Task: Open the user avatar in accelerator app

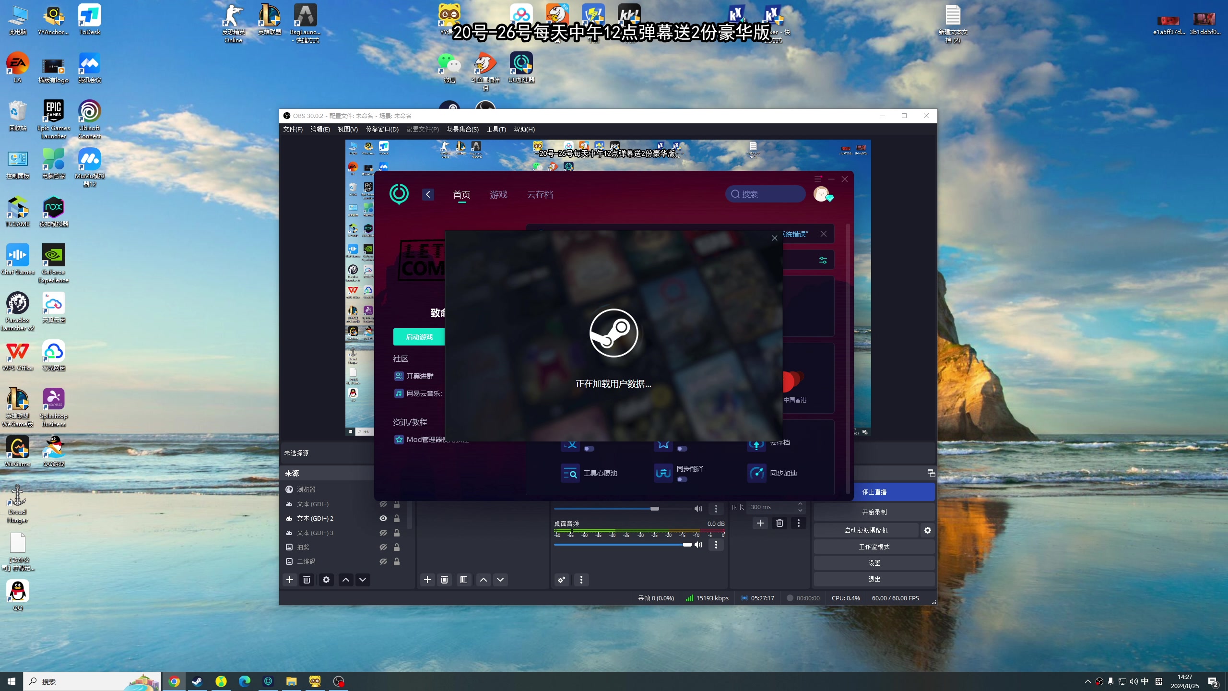Action: 822,194
